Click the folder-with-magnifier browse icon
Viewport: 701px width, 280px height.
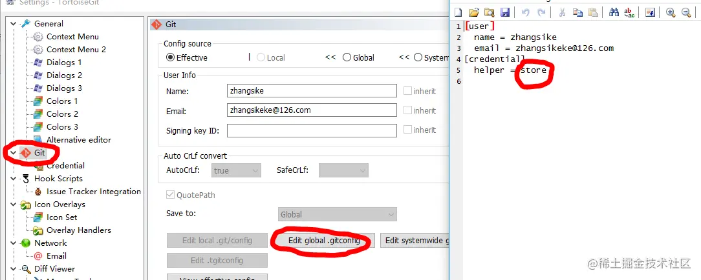pyautogui.click(x=490, y=12)
